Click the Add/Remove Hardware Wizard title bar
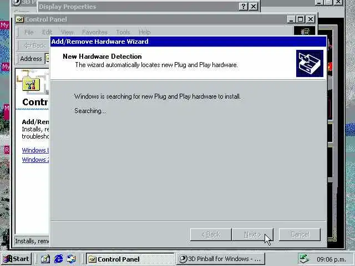Viewport: 355px width, 266px height. point(188,42)
